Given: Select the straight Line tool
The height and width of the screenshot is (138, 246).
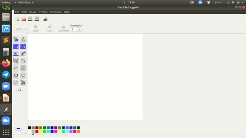Looking at the screenshot, I should click(16, 61).
